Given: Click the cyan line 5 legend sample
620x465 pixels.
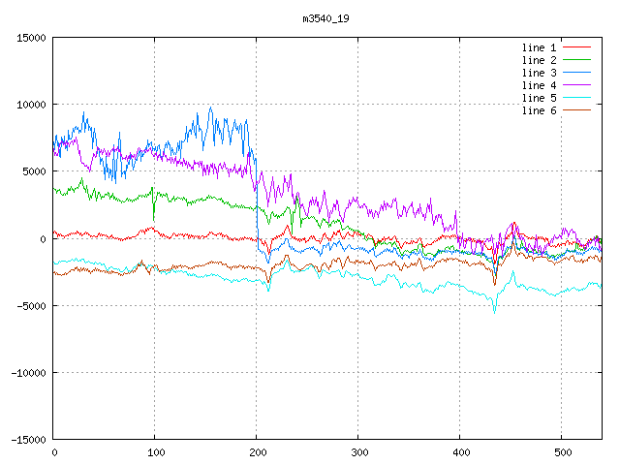Looking at the screenshot, I should tap(577, 98).
